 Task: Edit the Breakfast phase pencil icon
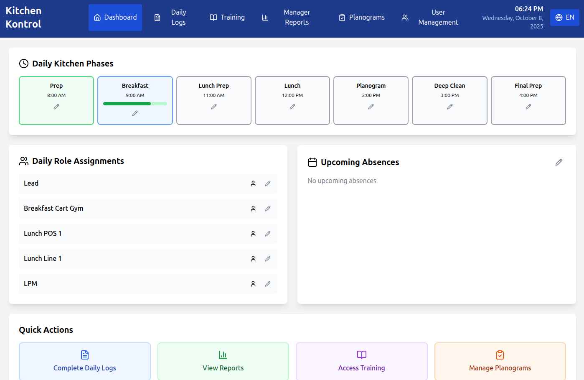pos(135,113)
